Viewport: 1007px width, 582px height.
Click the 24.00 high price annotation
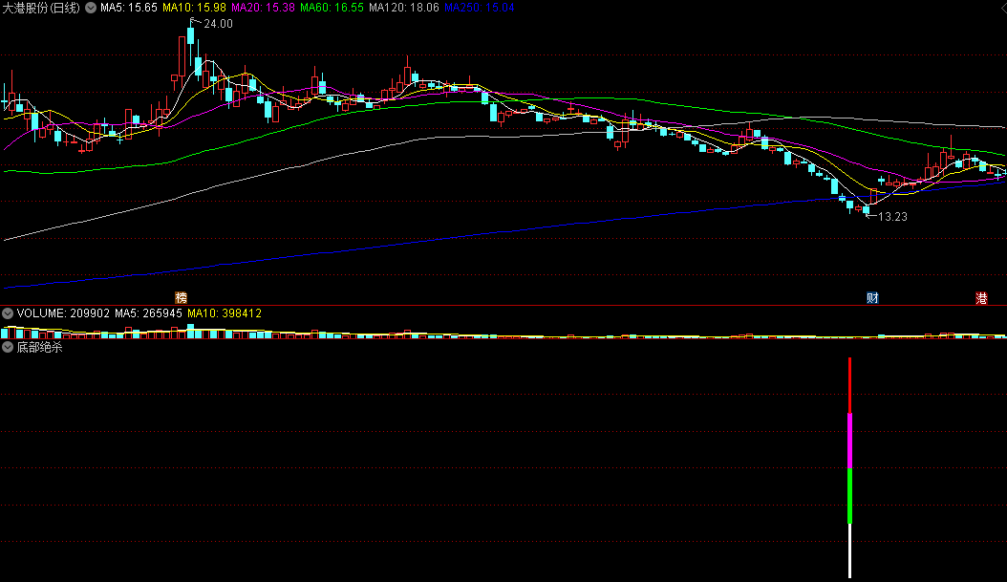tap(219, 24)
